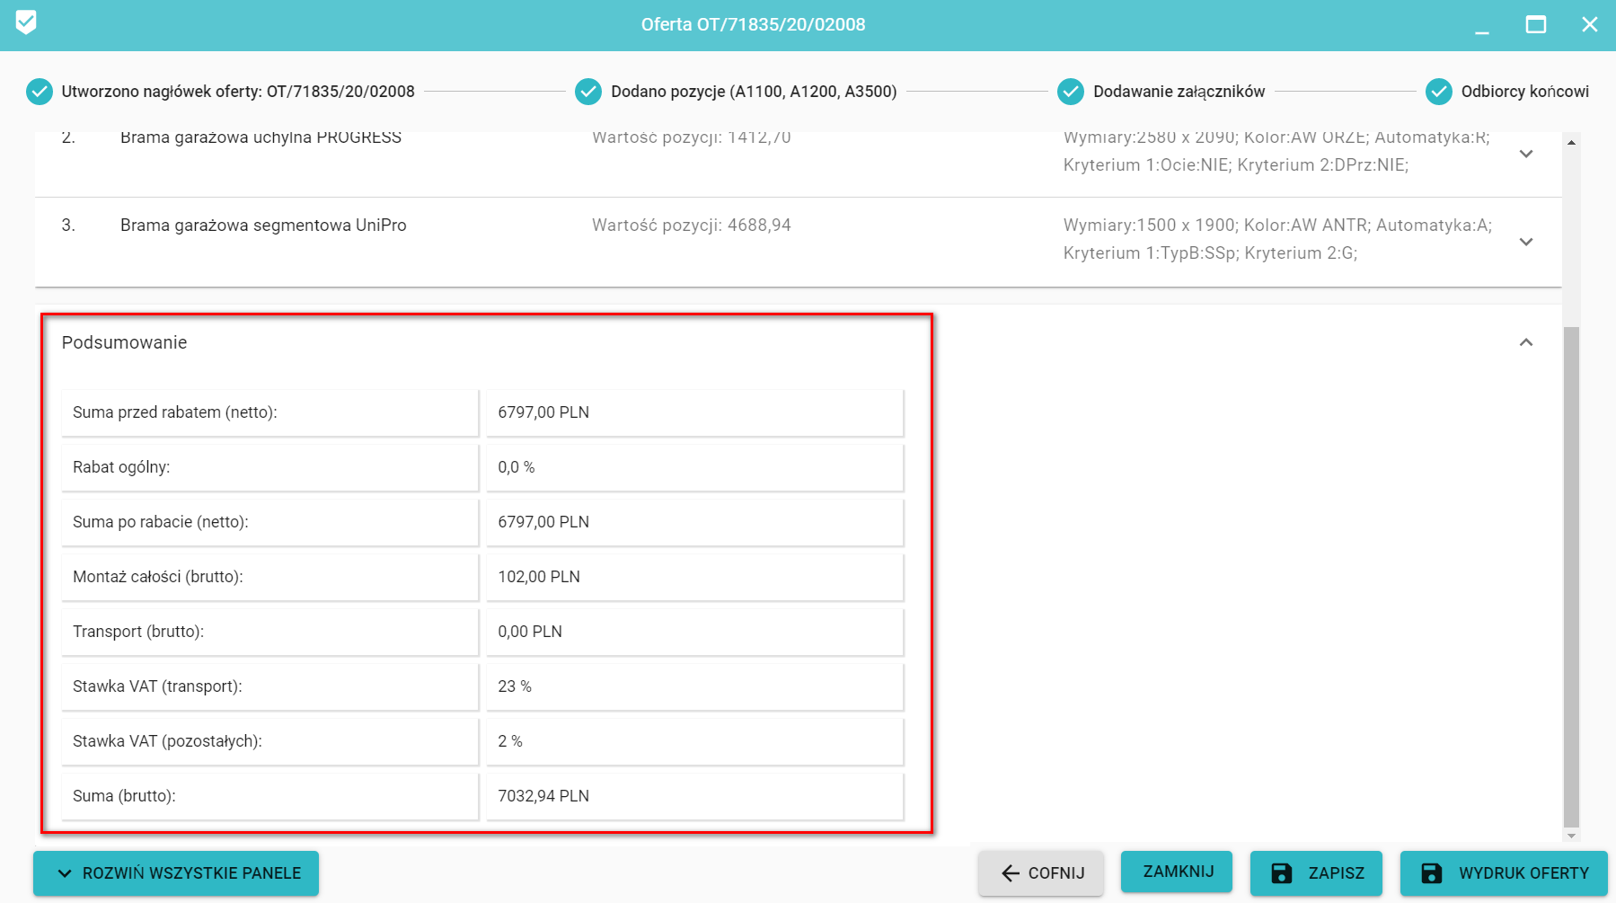Click the back arrow icon on COFNIJ
The image size is (1616, 903).
tap(1011, 873)
